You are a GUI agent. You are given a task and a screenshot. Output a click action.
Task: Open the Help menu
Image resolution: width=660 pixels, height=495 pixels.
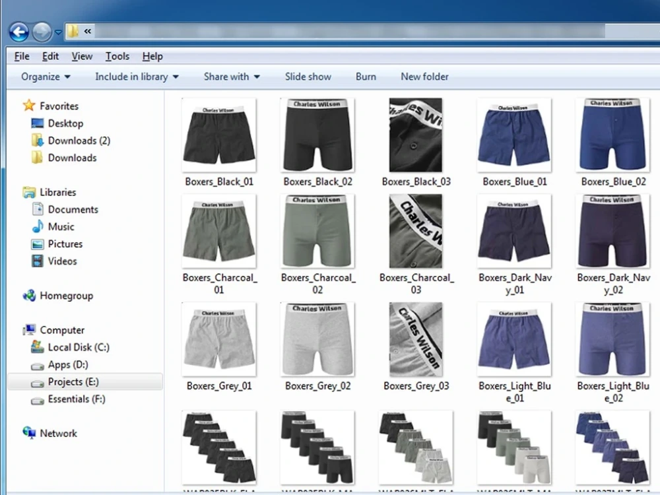coord(152,56)
